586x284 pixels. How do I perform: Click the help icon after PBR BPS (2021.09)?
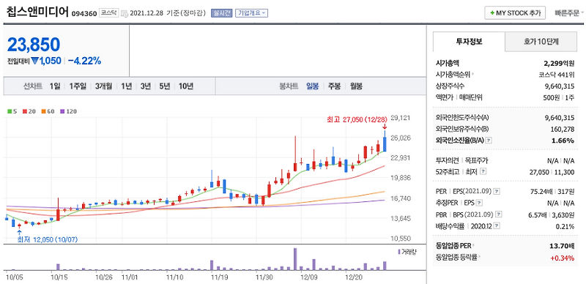499,214
